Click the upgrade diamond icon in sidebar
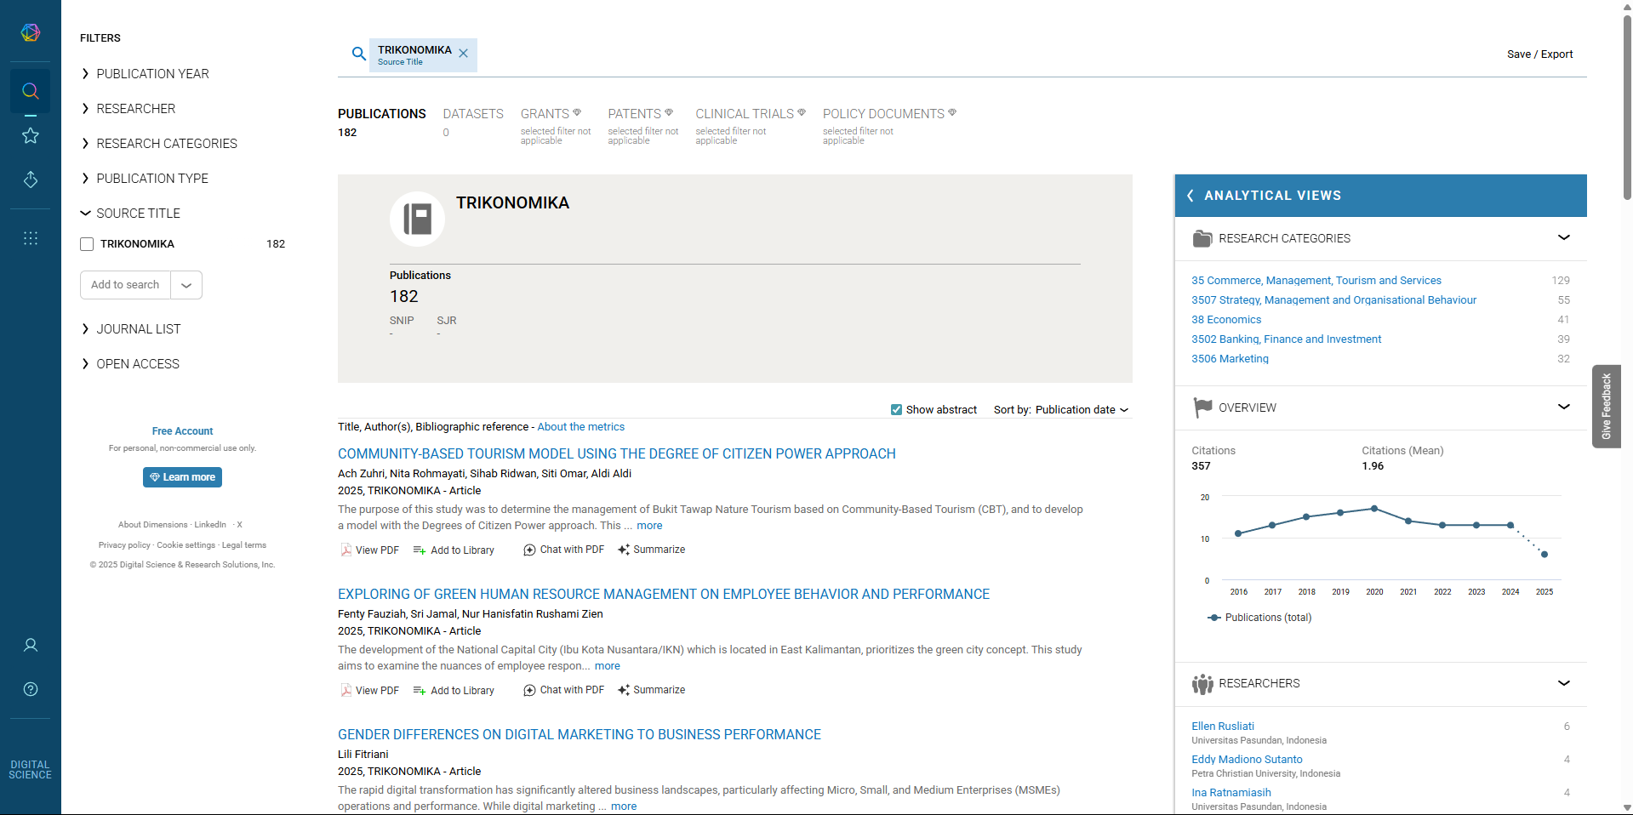 pyautogui.click(x=31, y=180)
